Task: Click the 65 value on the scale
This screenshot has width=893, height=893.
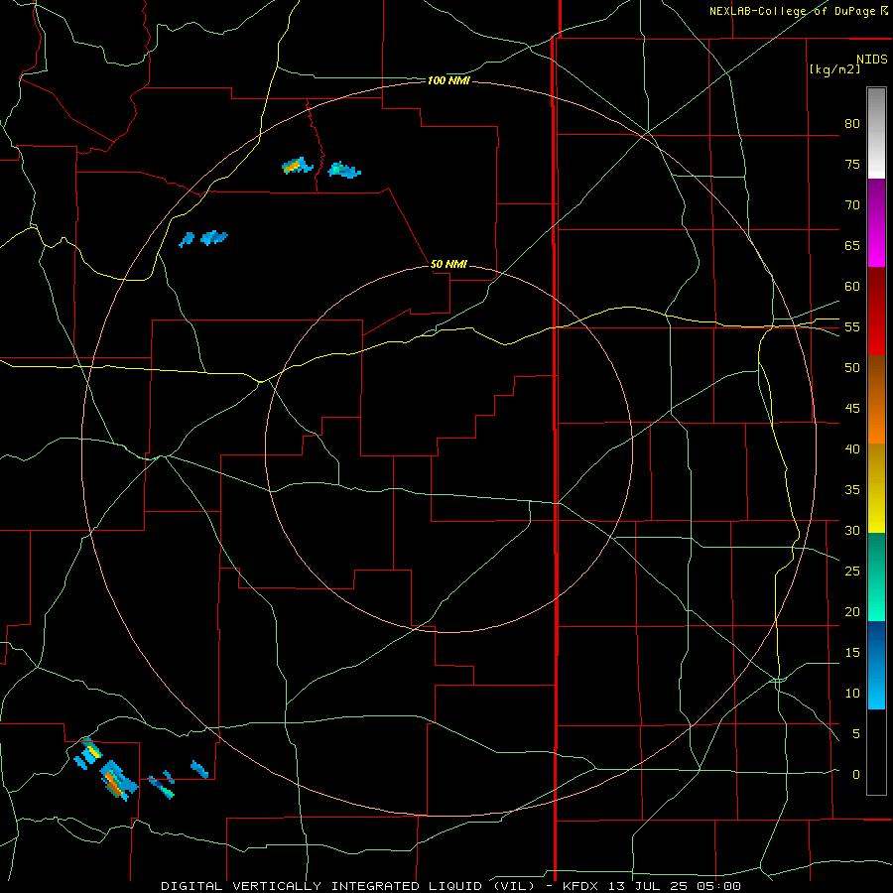Action: point(852,245)
